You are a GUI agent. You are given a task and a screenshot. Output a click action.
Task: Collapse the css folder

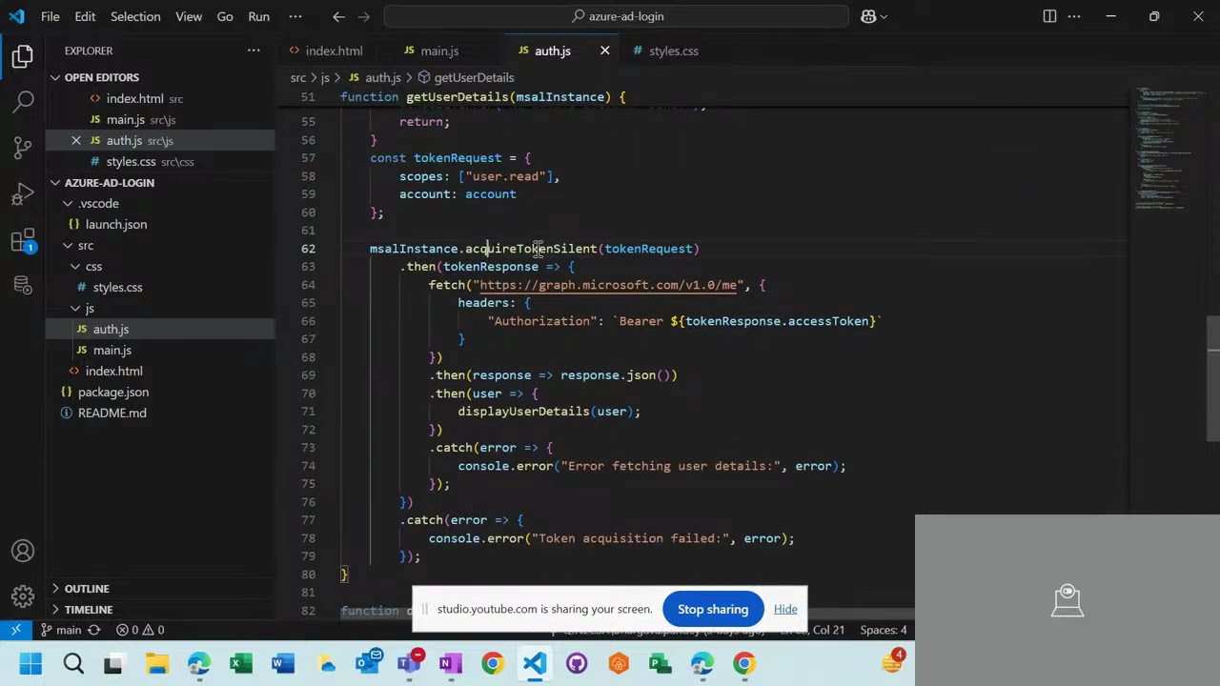tap(93, 266)
